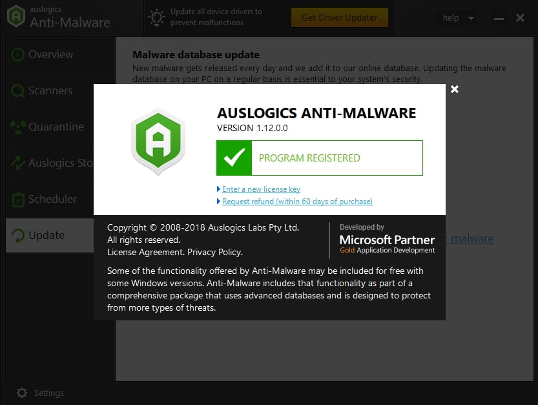Close the About dialog with the X

(x=455, y=89)
